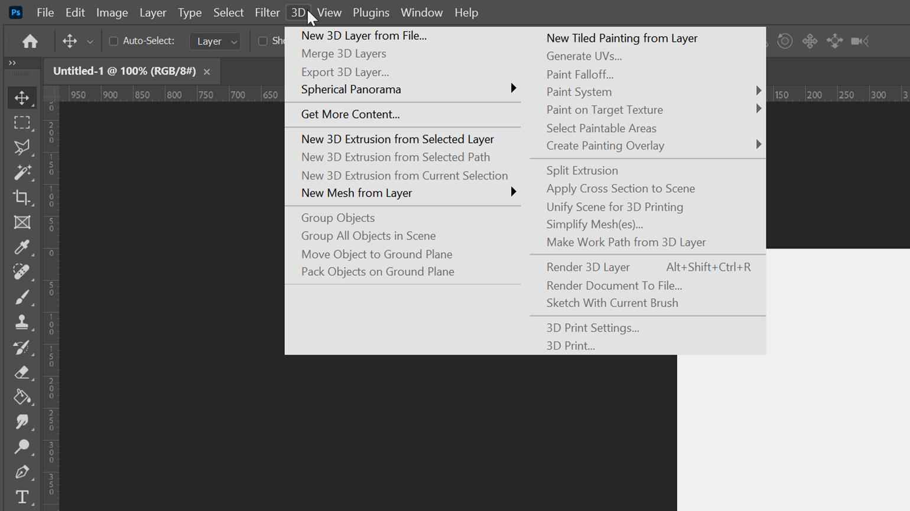Viewport: 910px width, 511px height.
Task: Select the Smudge tool
Action: point(22,421)
